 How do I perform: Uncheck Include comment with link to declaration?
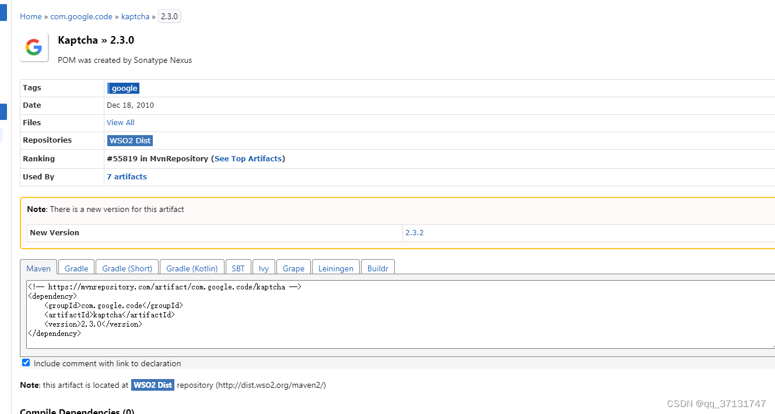point(26,363)
